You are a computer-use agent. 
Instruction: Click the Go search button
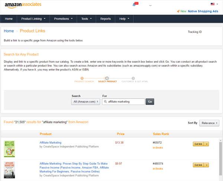150,102
